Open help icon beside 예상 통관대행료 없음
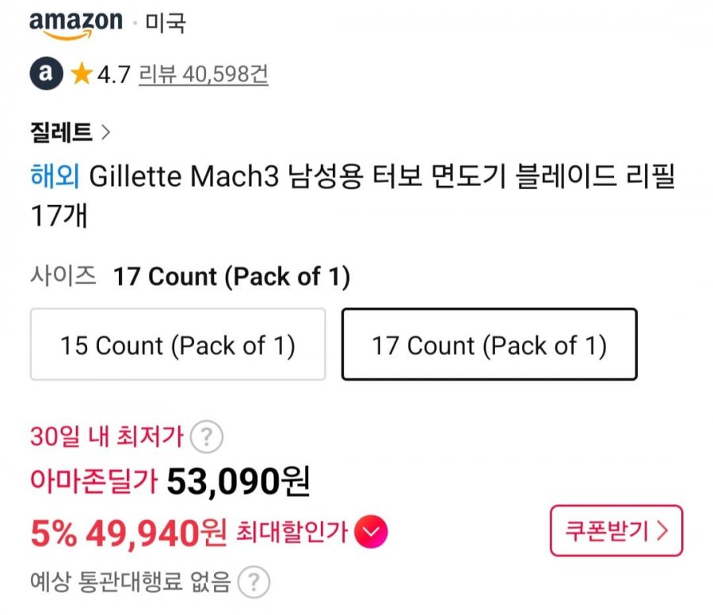Screen dimensions: 713x615 point(253,583)
